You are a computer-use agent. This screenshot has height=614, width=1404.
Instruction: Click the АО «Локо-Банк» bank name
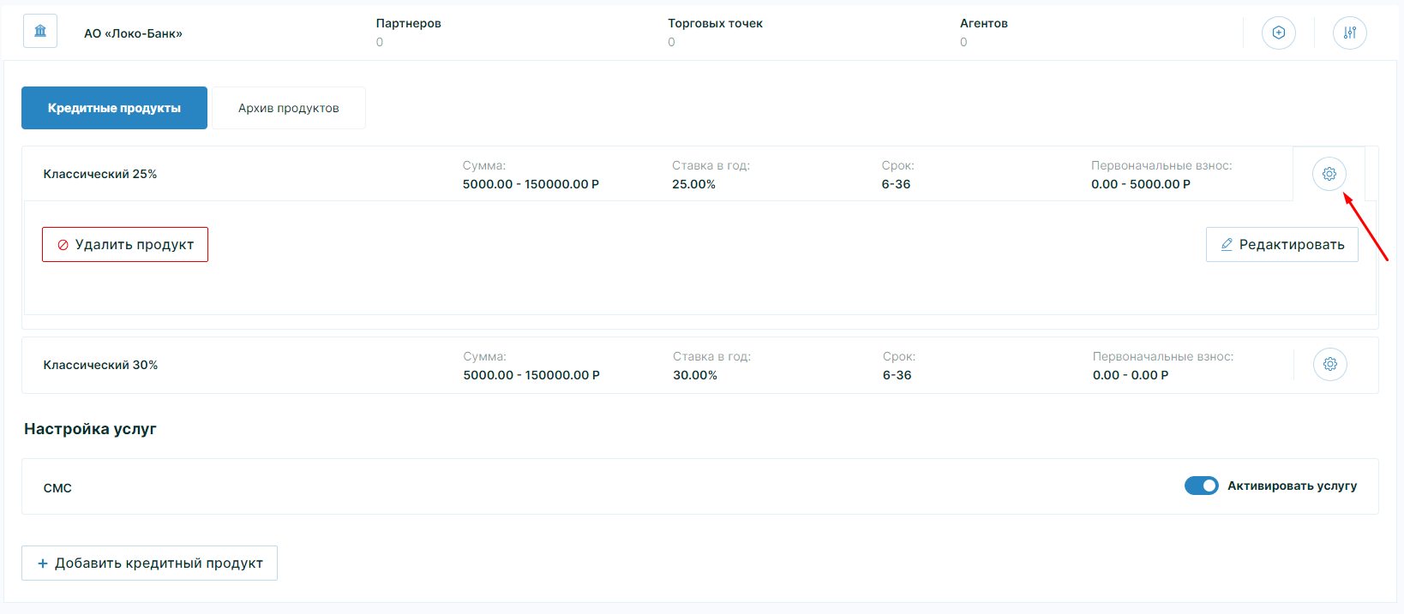click(x=133, y=33)
